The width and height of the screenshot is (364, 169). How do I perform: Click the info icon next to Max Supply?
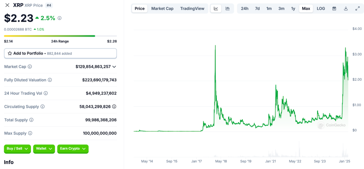click(x=30, y=133)
